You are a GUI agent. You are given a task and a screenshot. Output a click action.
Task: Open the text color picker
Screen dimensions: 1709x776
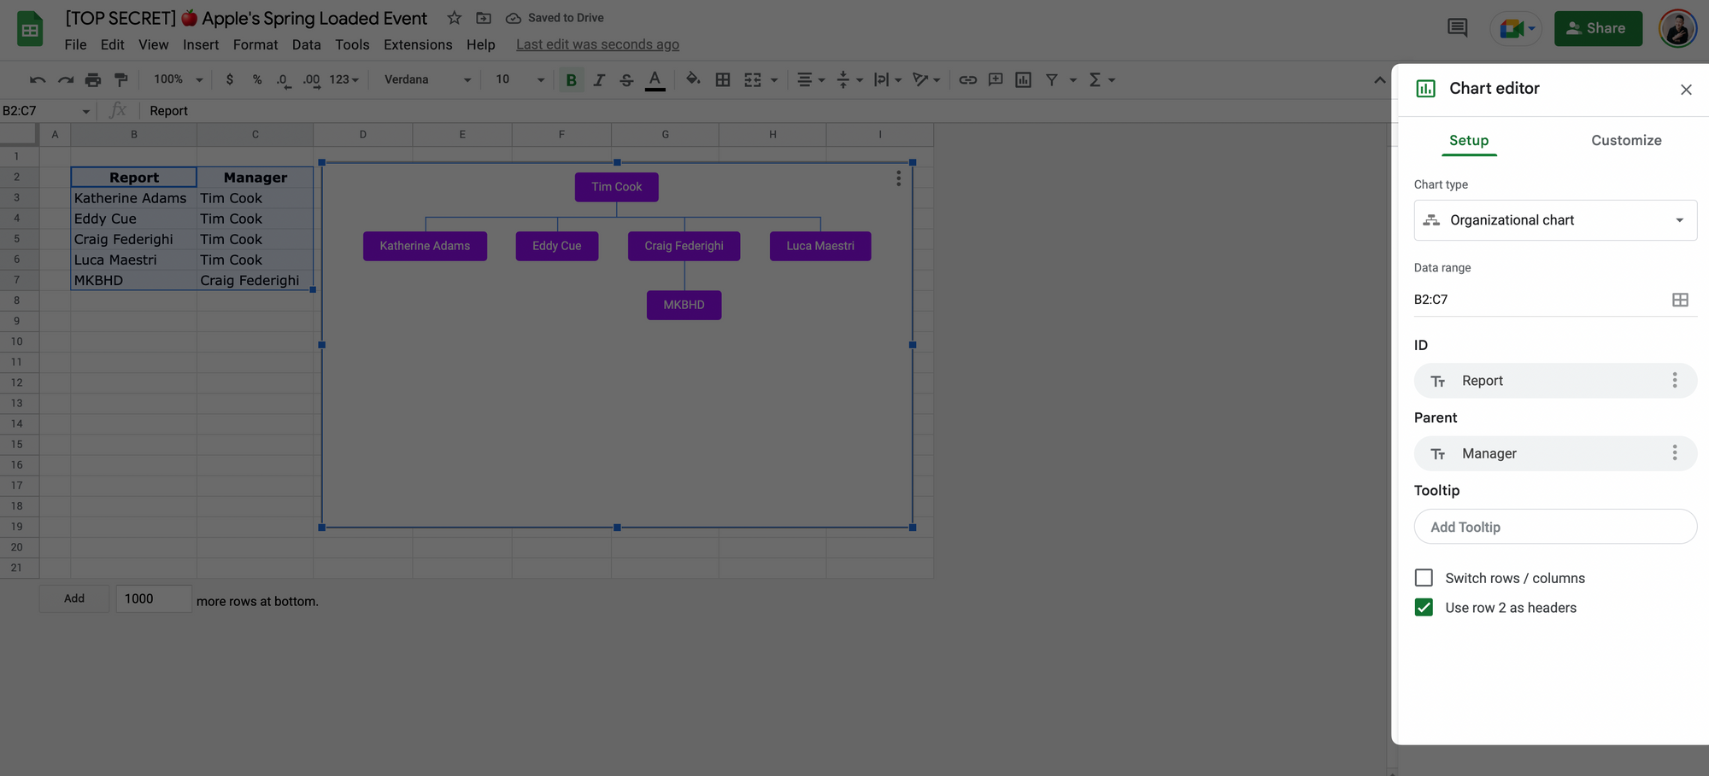655,79
